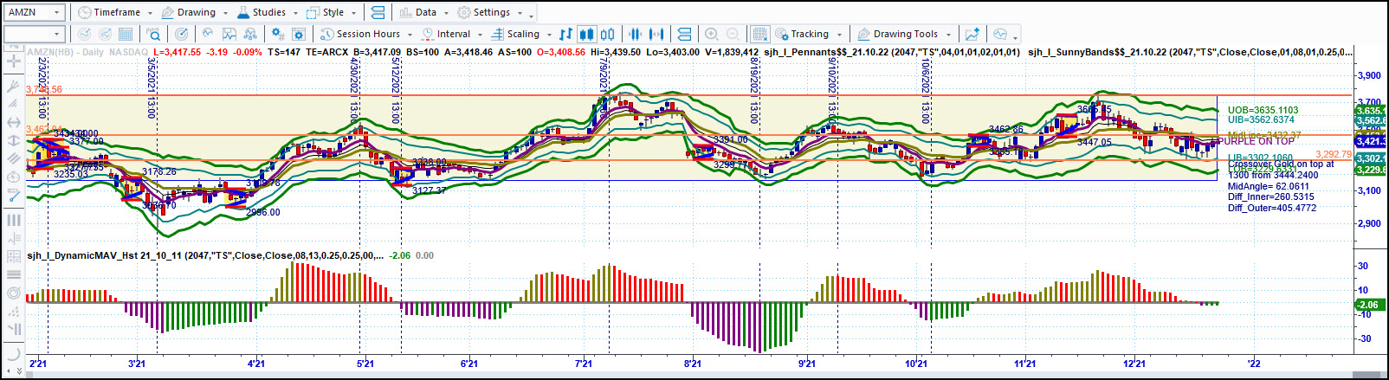This screenshot has width=1389, height=380.
Task: Click the chart image icon in toolbar
Action: (x=229, y=34)
